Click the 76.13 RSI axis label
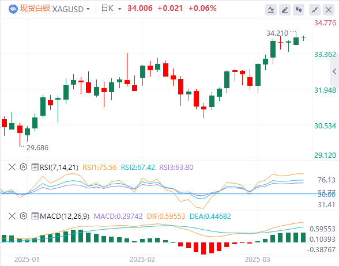The width and height of the screenshot is (339, 266). coord(326,180)
